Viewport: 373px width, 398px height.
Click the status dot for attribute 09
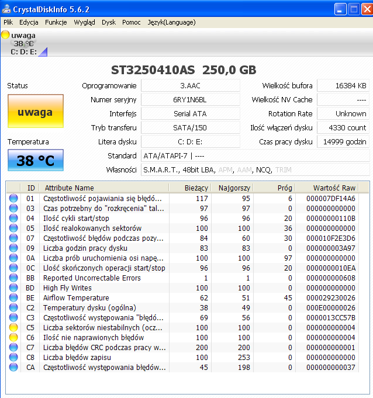(13, 248)
